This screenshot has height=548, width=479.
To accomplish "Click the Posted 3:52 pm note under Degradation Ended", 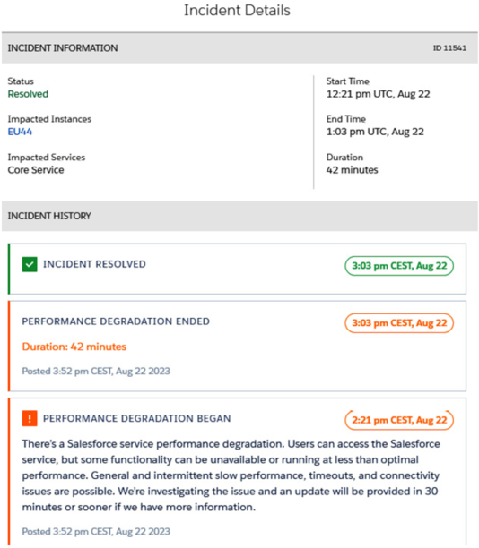I will 96,372.
